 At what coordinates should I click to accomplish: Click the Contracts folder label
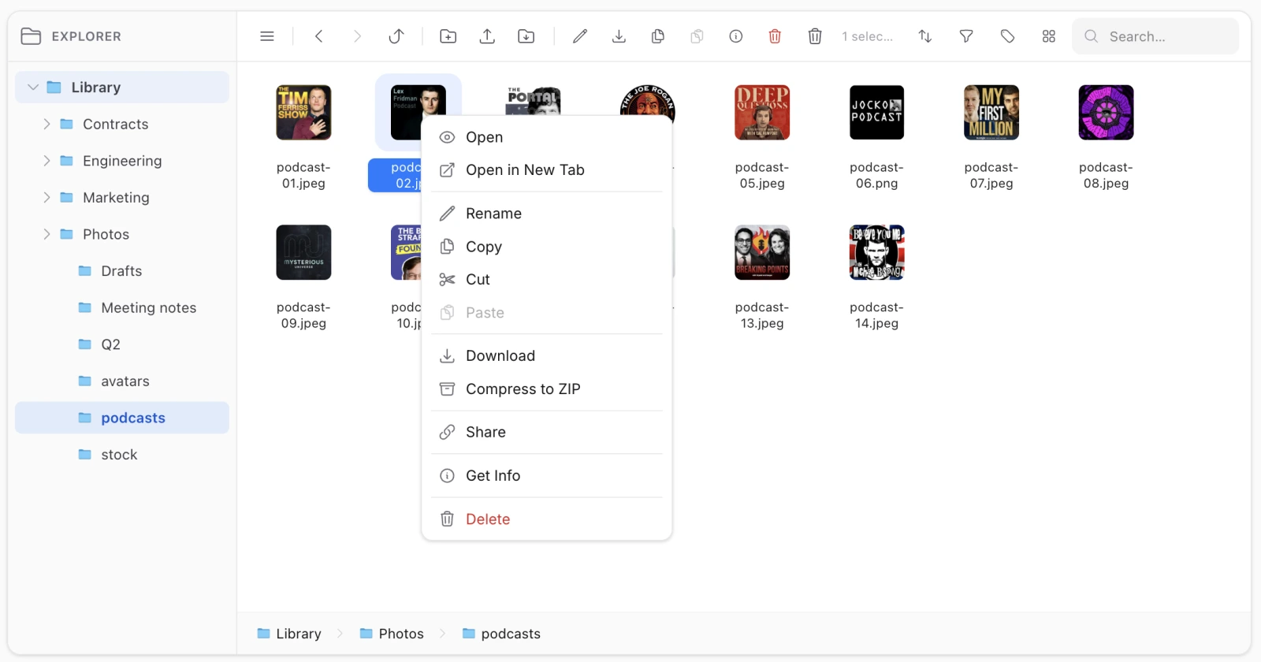116,124
